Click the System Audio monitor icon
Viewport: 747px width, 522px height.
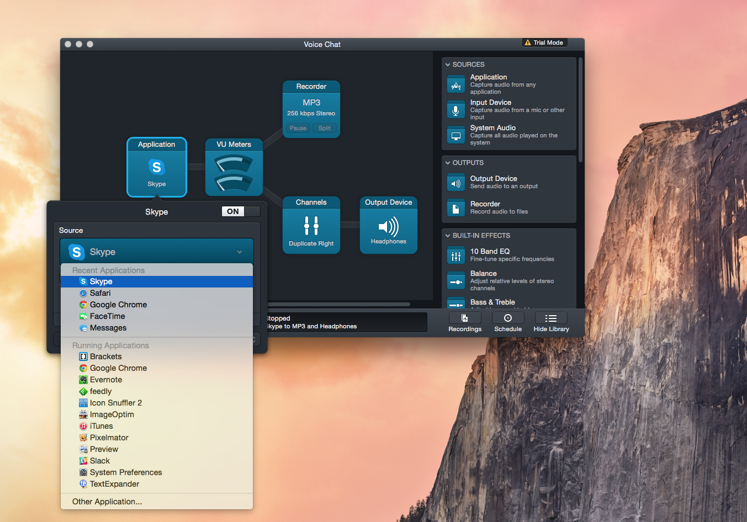coord(456,135)
